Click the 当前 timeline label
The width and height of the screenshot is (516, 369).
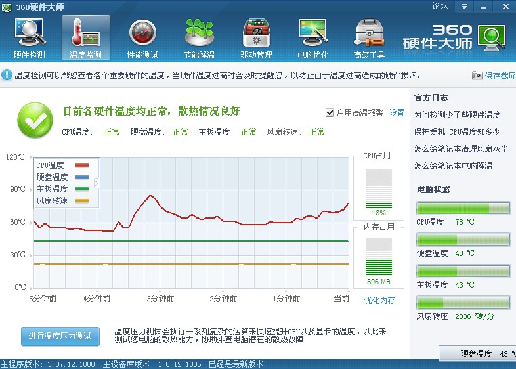point(341,299)
